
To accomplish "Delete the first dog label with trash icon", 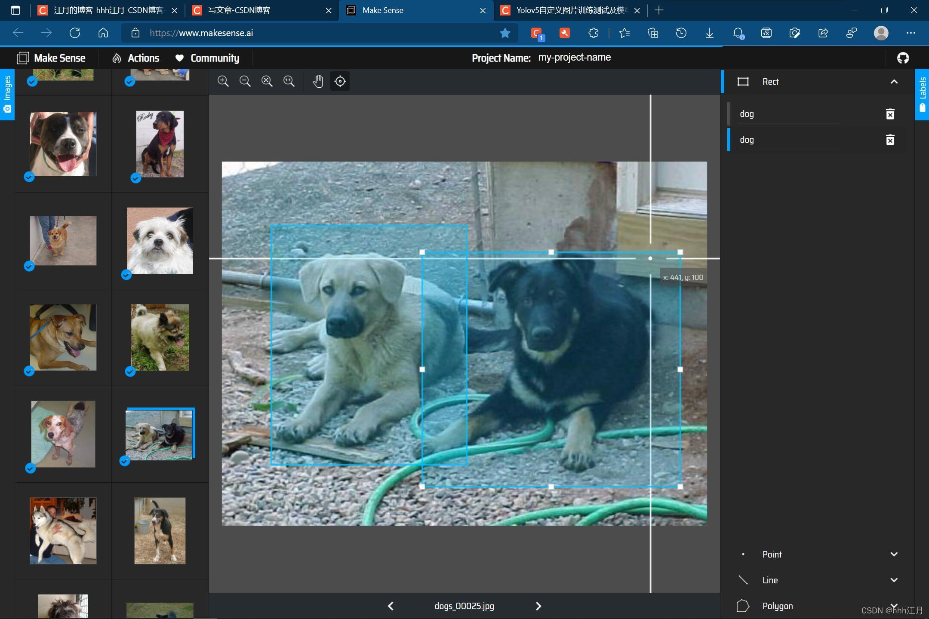I will (890, 114).
